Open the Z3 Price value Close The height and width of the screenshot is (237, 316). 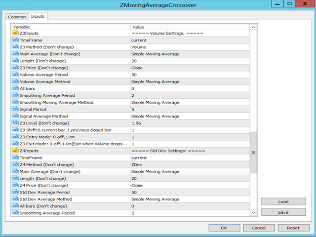[x=190, y=68]
